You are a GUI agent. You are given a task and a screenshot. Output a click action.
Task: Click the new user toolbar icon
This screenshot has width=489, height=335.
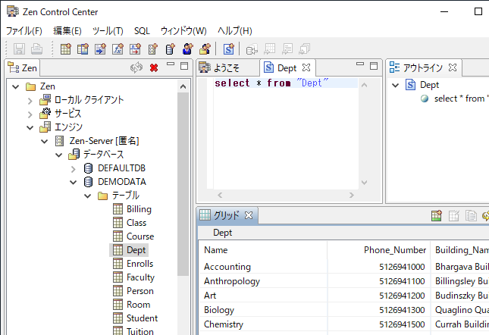point(187,49)
